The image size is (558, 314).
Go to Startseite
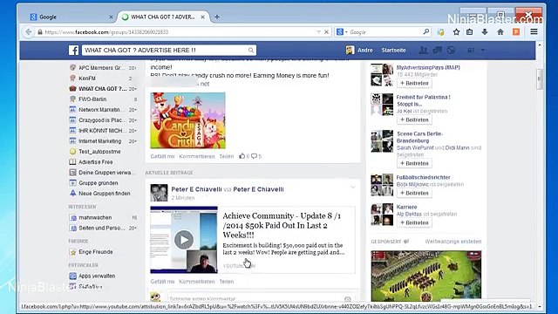pos(393,51)
